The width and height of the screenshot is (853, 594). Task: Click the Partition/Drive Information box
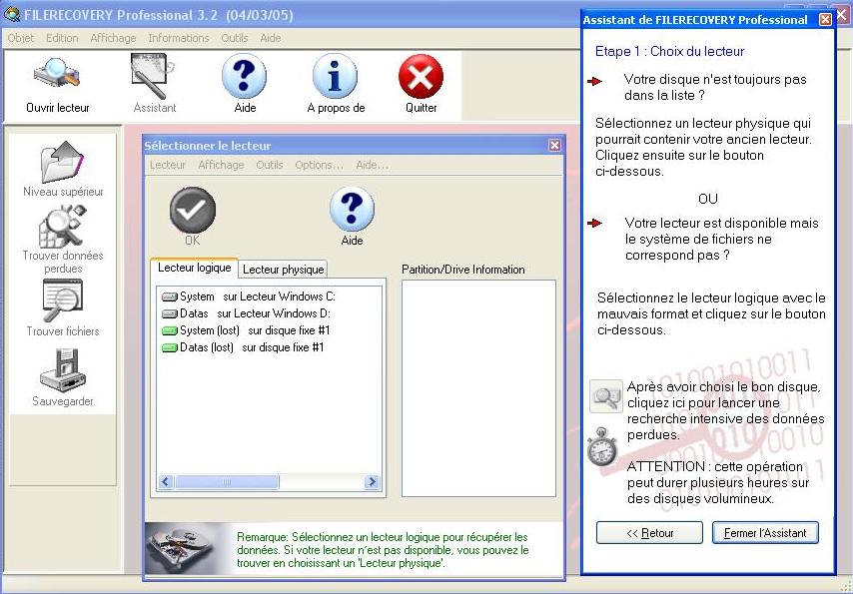point(478,387)
